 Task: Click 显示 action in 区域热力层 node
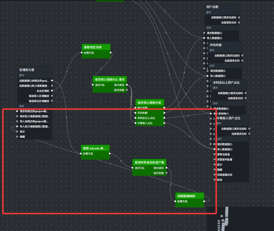coord(22,132)
